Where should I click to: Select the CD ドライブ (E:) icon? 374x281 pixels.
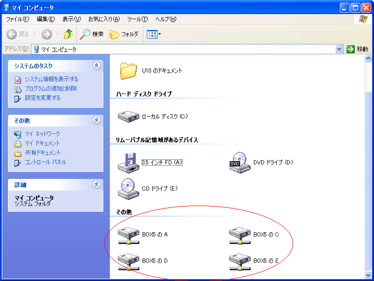(128, 189)
